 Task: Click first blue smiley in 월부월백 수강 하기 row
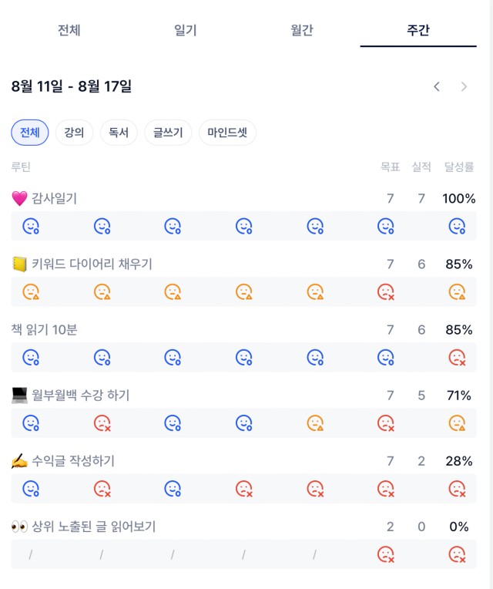click(x=31, y=423)
